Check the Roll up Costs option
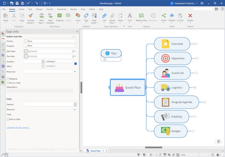The height and width of the screenshot is (157, 225). pos(8,119)
